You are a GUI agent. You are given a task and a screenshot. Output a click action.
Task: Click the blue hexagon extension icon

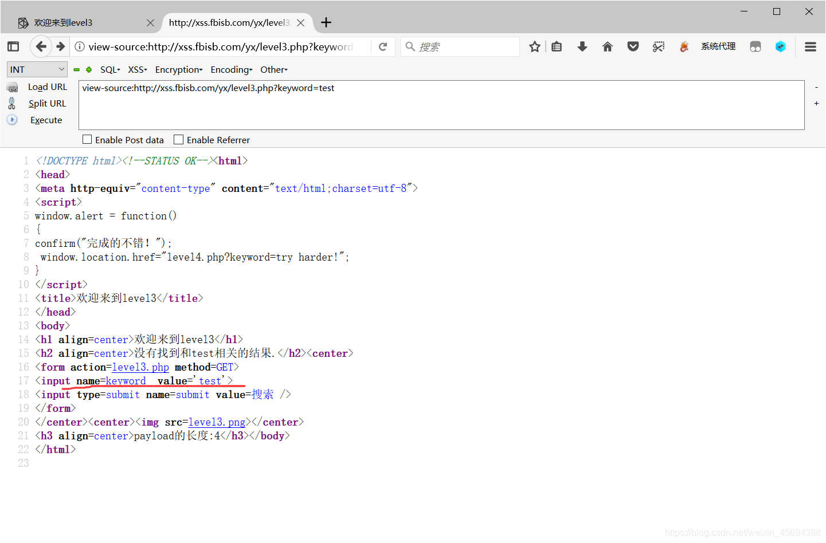click(x=781, y=46)
